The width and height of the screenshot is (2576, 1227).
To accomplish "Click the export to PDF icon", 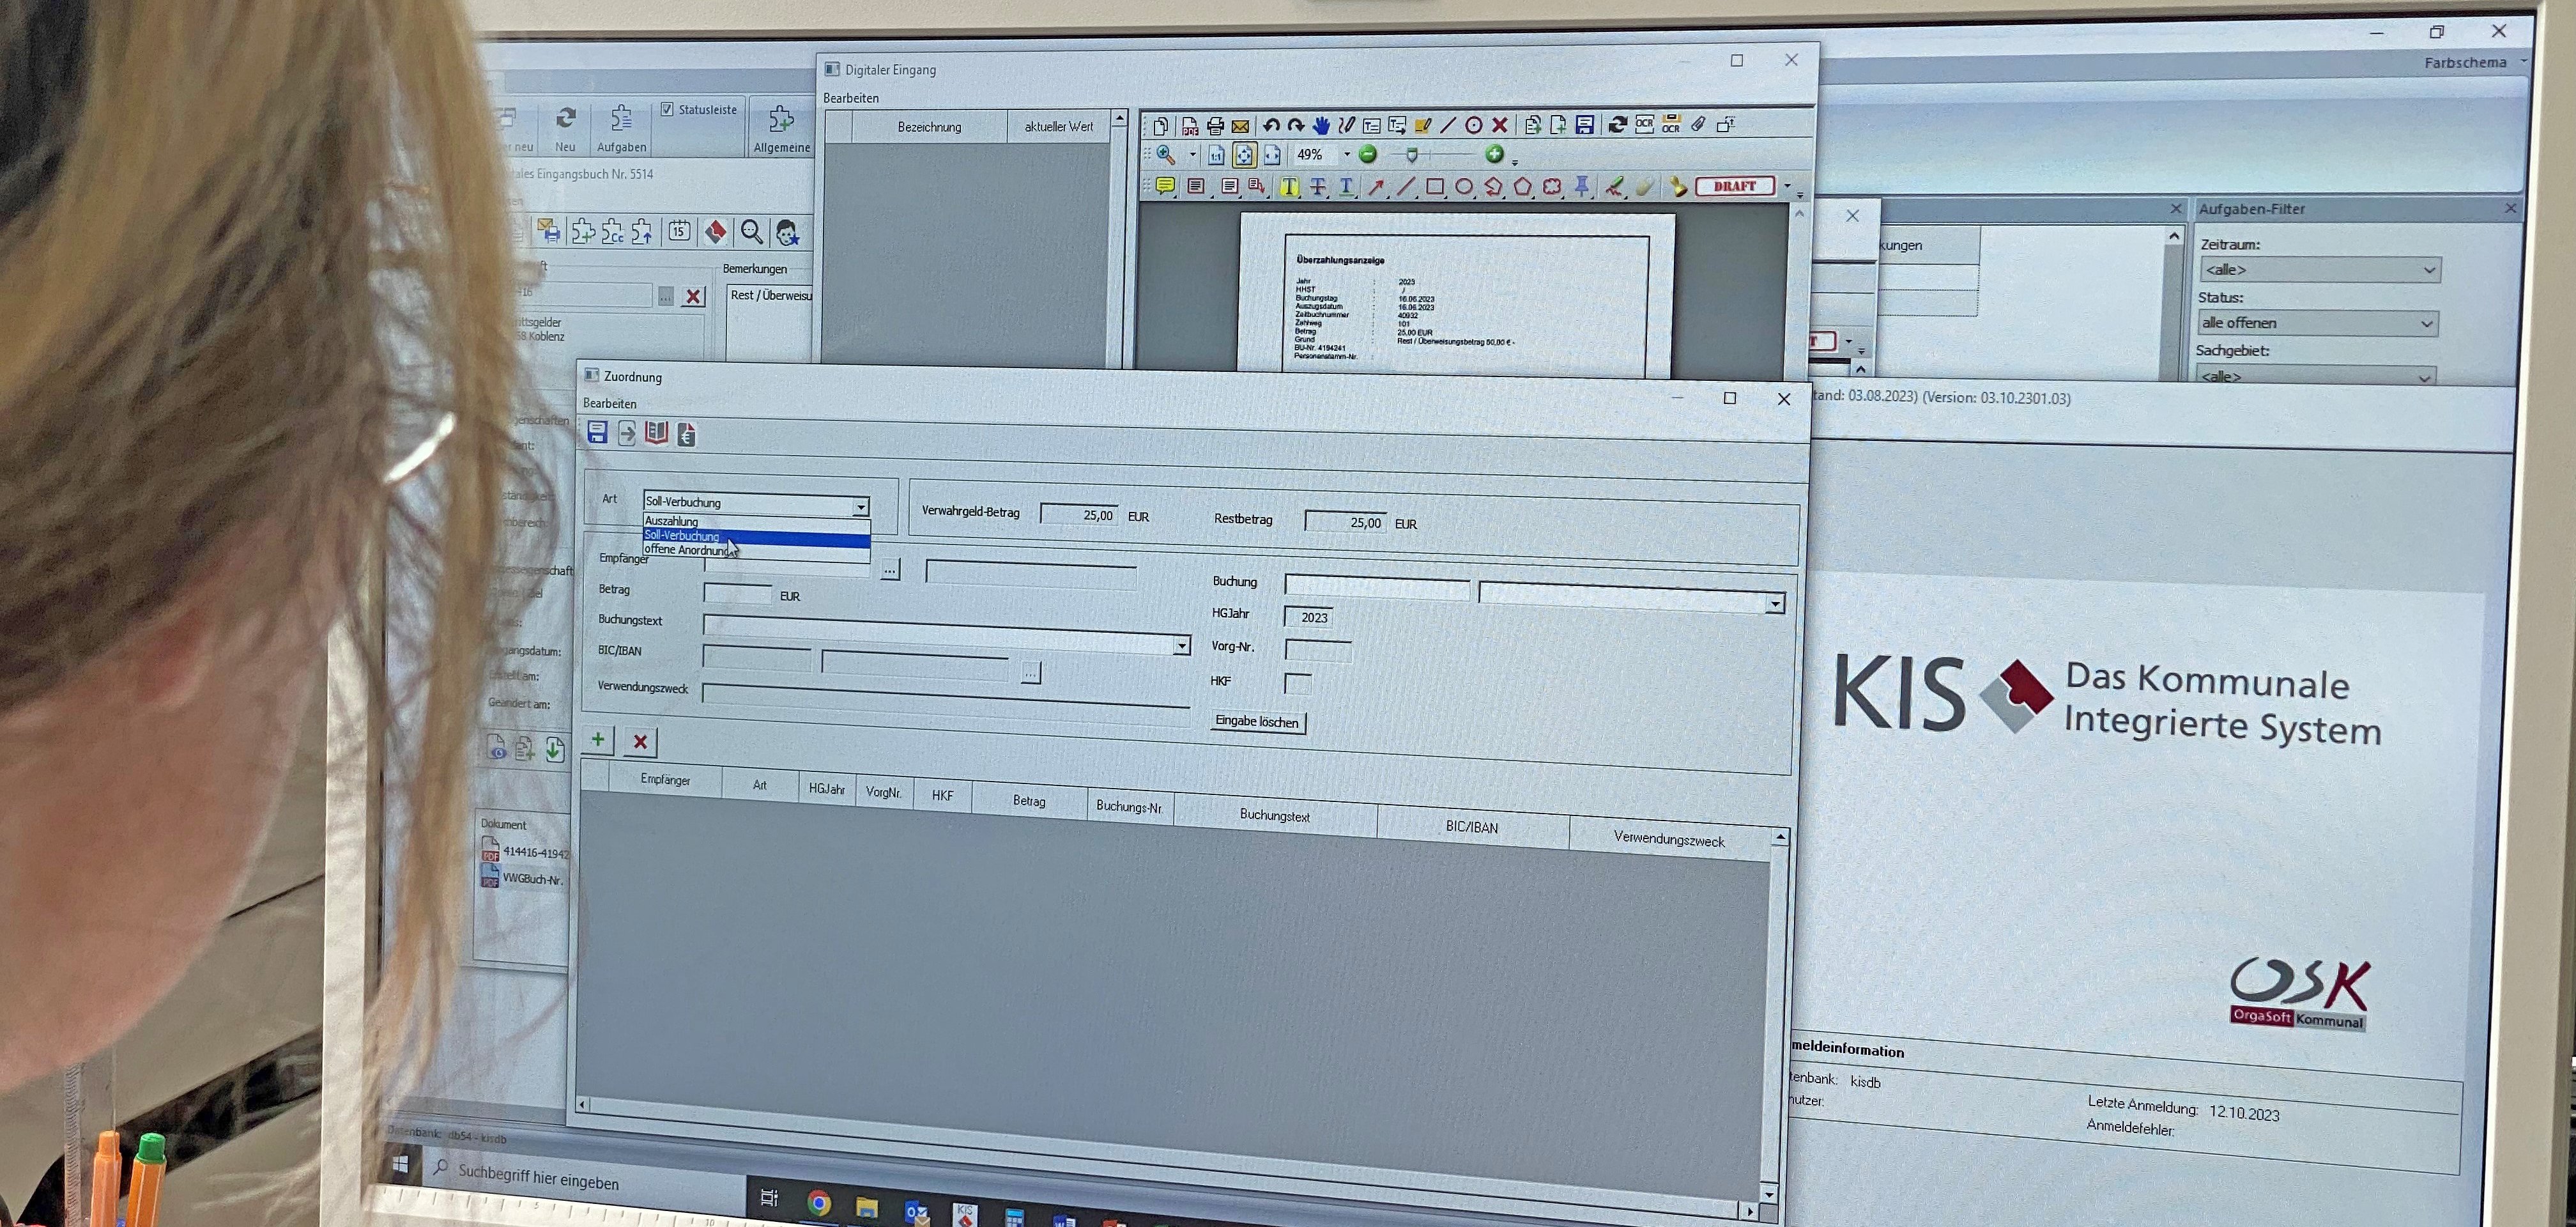I will pos(1189,126).
